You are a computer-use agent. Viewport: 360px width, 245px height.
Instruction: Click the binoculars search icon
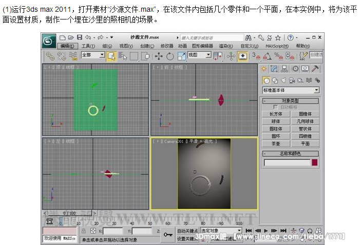248,37
